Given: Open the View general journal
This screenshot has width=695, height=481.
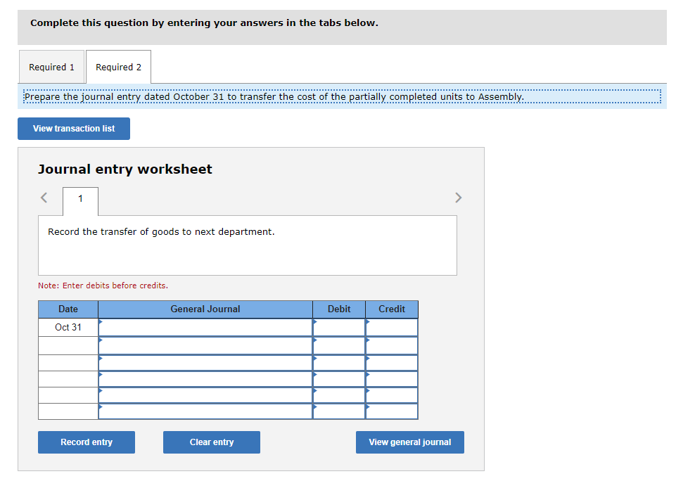Looking at the screenshot, I should [x=409, y=442].
